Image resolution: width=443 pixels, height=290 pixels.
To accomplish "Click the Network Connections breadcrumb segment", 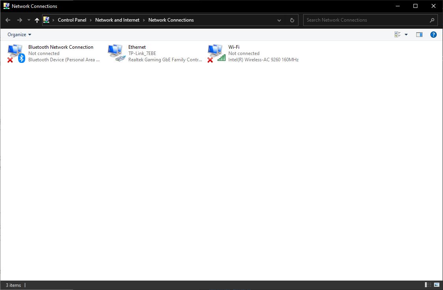I will point(171,20).
